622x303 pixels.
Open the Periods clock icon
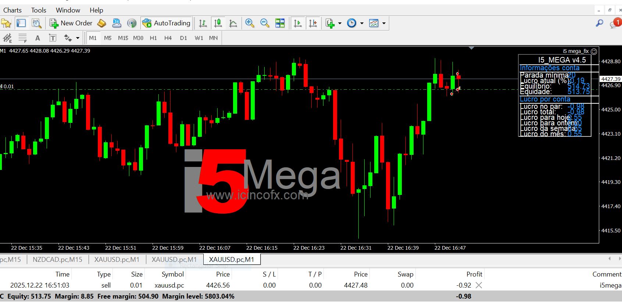[x=352, y=23]
